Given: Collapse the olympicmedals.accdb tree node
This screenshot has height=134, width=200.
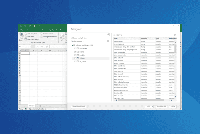Looking at the screenshot, I should [x=72, y=45].
